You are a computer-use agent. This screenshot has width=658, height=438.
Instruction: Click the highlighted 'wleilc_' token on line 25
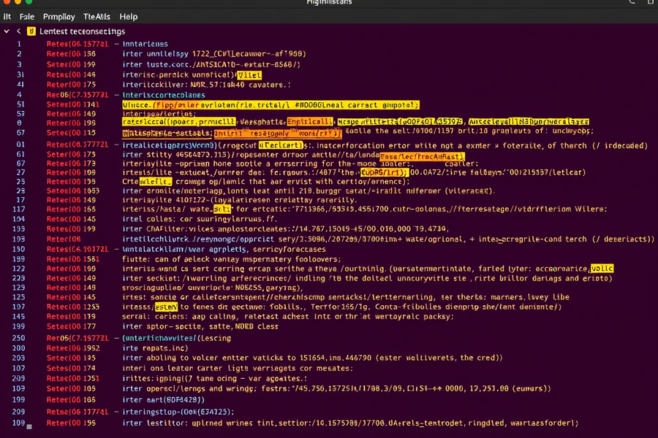click(x=156, y=182)
